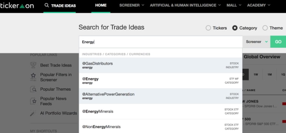
Task: Select the 1W period tab
Action: pyautogui.click(x=256, y=75)
